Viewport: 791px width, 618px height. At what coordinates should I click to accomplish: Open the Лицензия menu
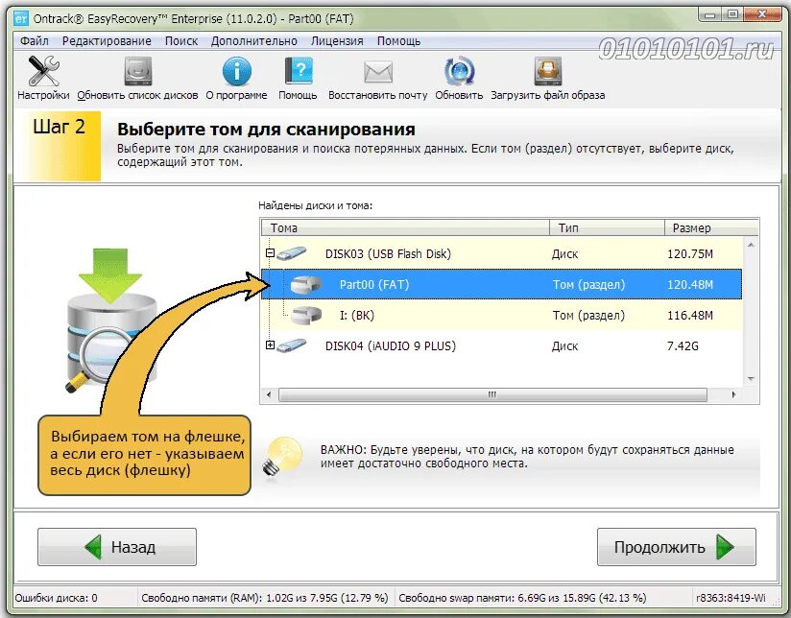point(337,41)
